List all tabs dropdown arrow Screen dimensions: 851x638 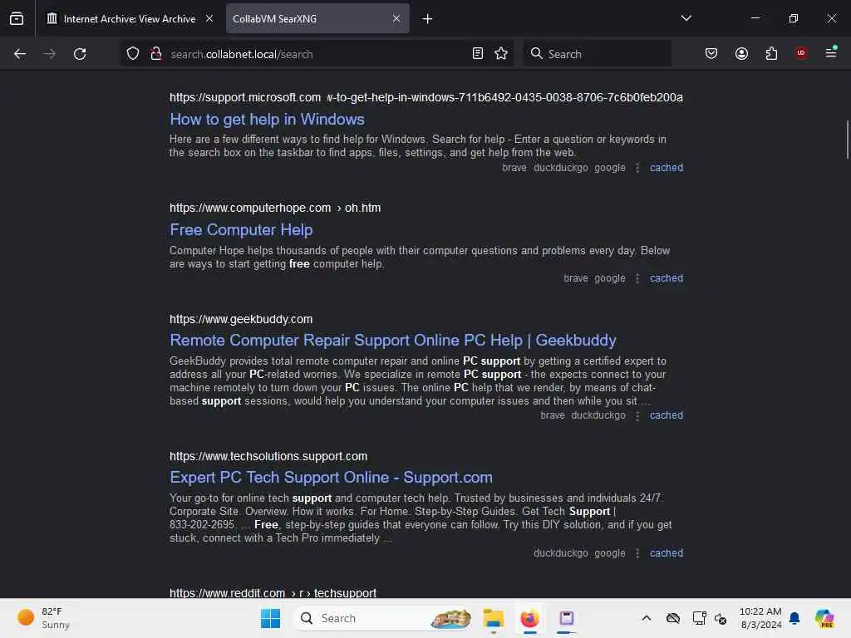click(x=686, y=18)
